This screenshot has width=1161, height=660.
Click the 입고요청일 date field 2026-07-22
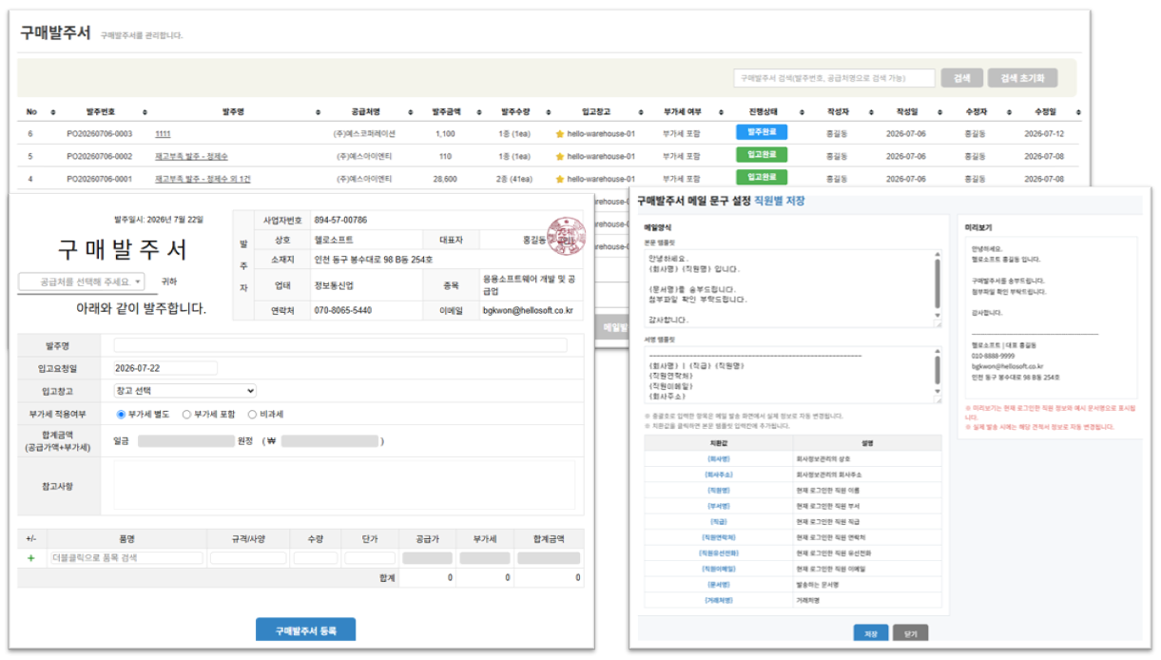click(165, 368)
